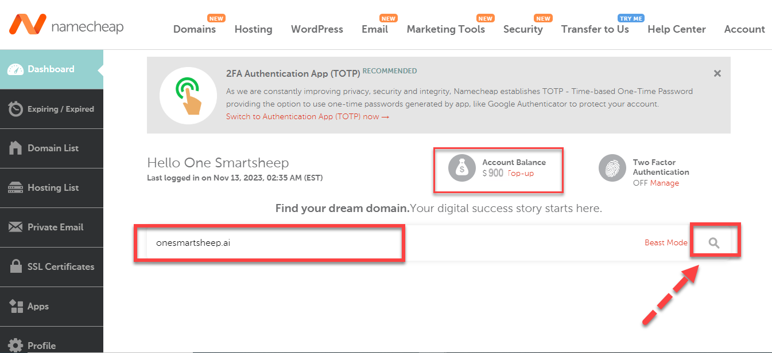This screenshot has height=353, width=772.
Task: Click the 2FA touch hand icon
Action: [x=187, y=95]
